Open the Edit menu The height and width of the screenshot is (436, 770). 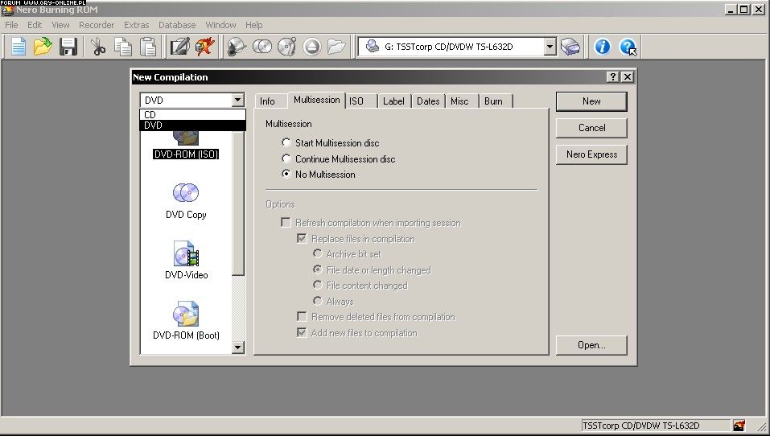35,25
